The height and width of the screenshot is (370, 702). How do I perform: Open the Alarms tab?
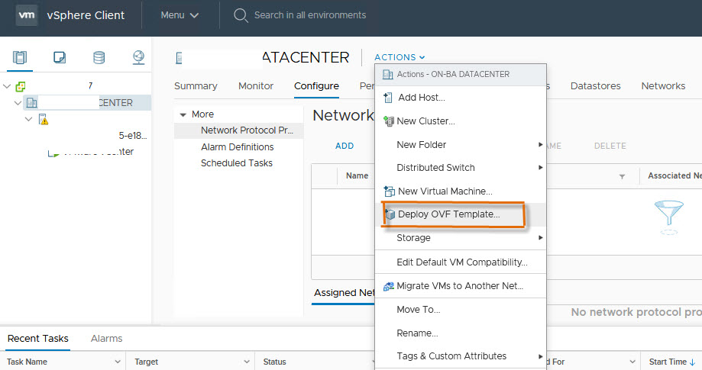coord(106,338)
